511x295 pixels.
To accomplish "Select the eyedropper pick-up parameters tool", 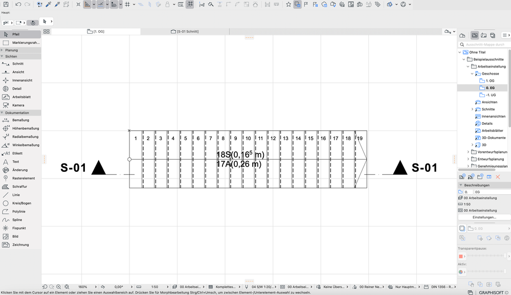I will point(49,5).
